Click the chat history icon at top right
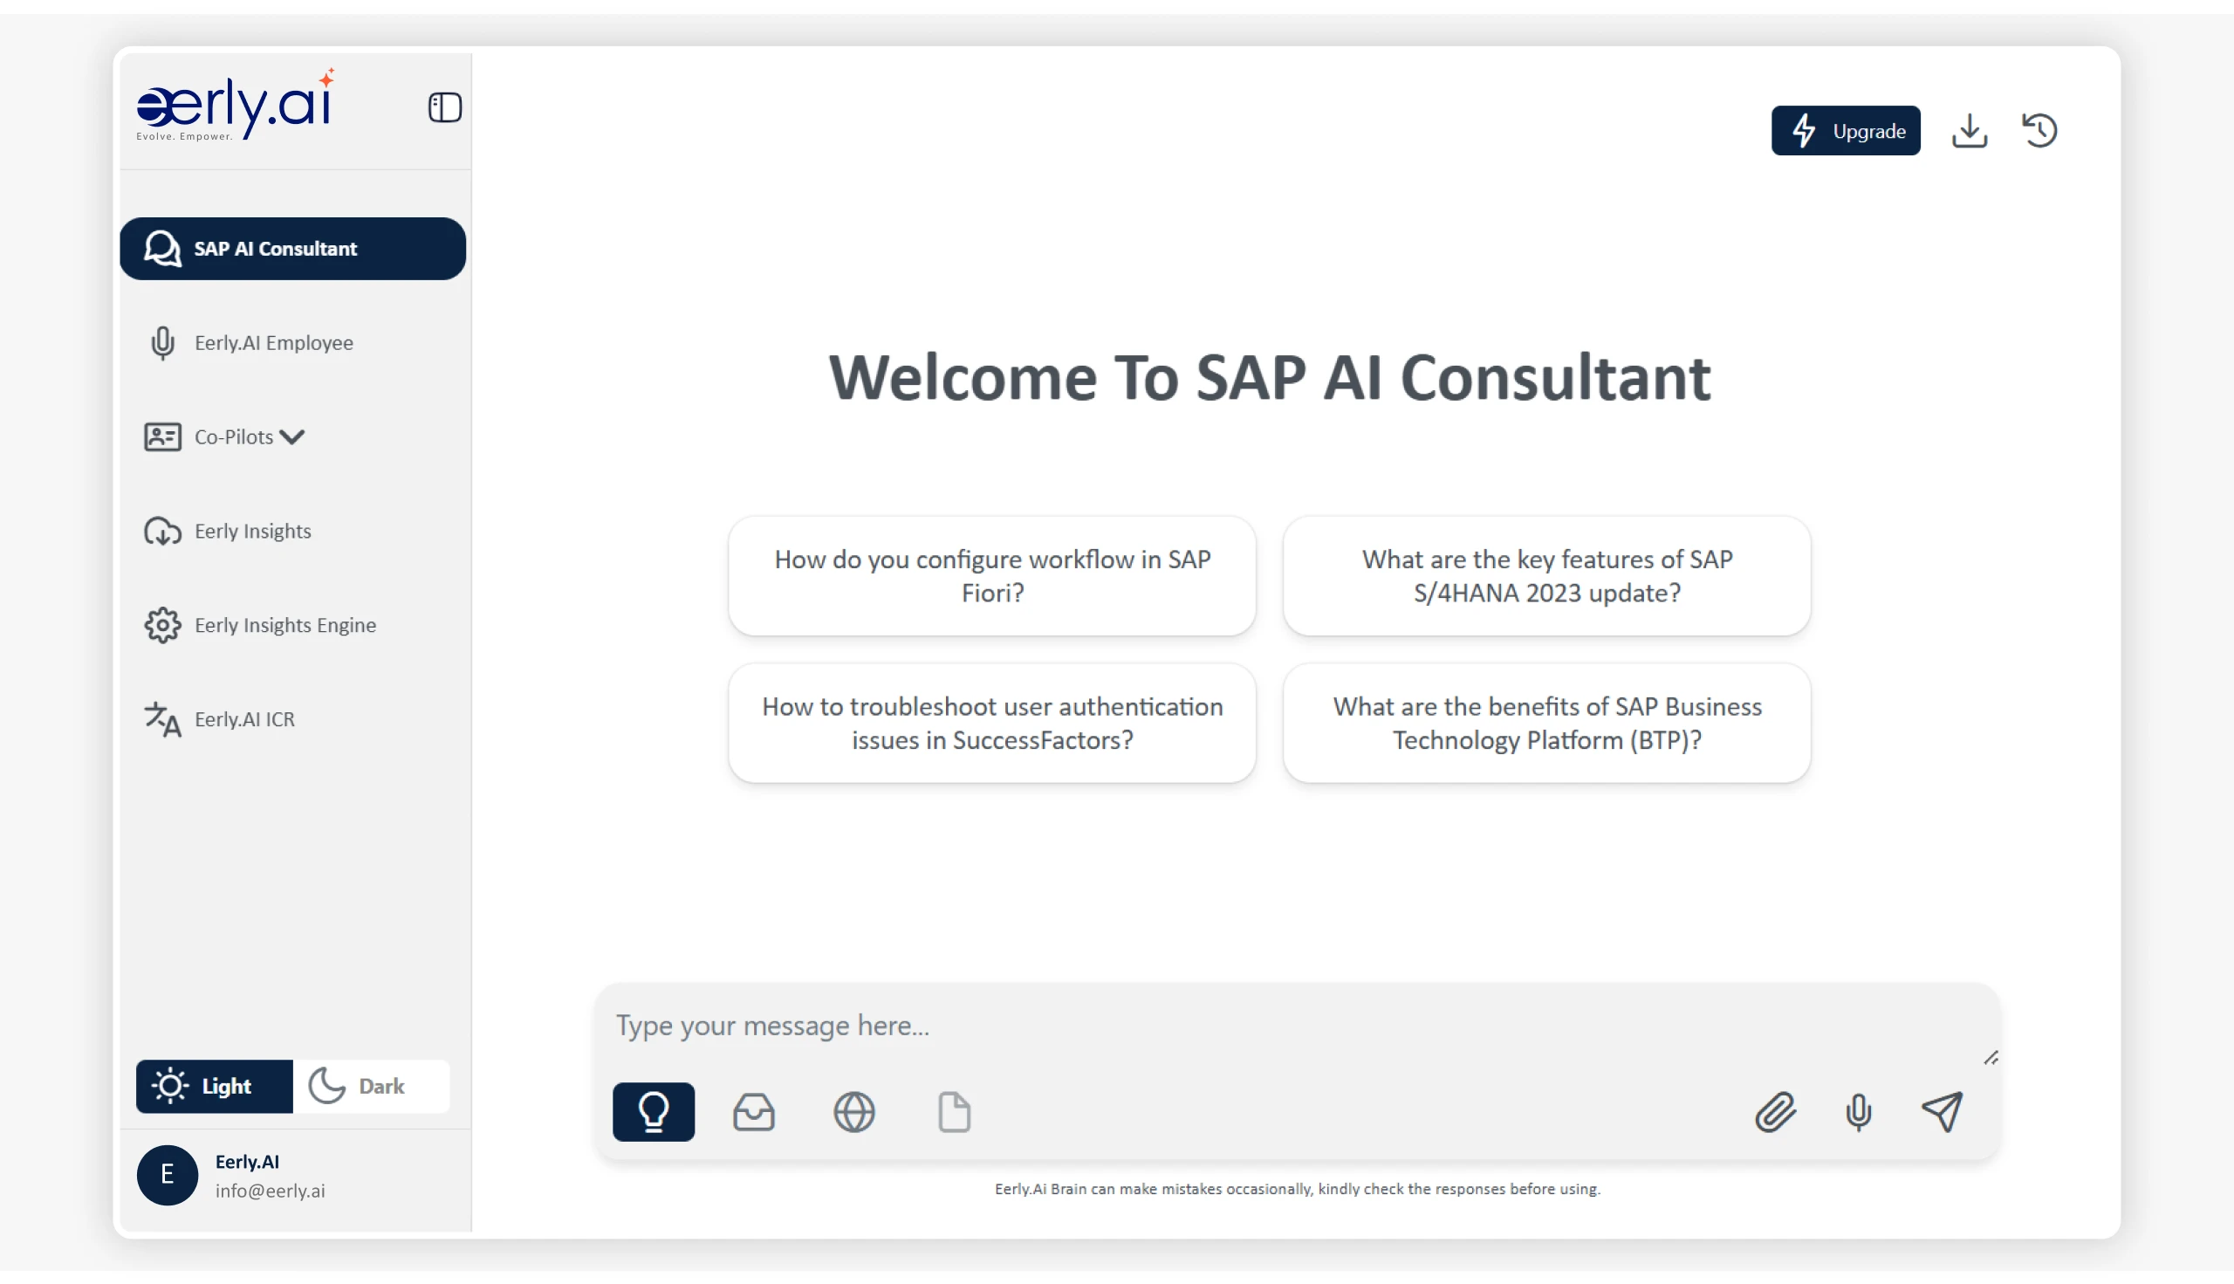Image resolution: width=2234 pixels, height=1284 pixels. (x=2040, y=129)
